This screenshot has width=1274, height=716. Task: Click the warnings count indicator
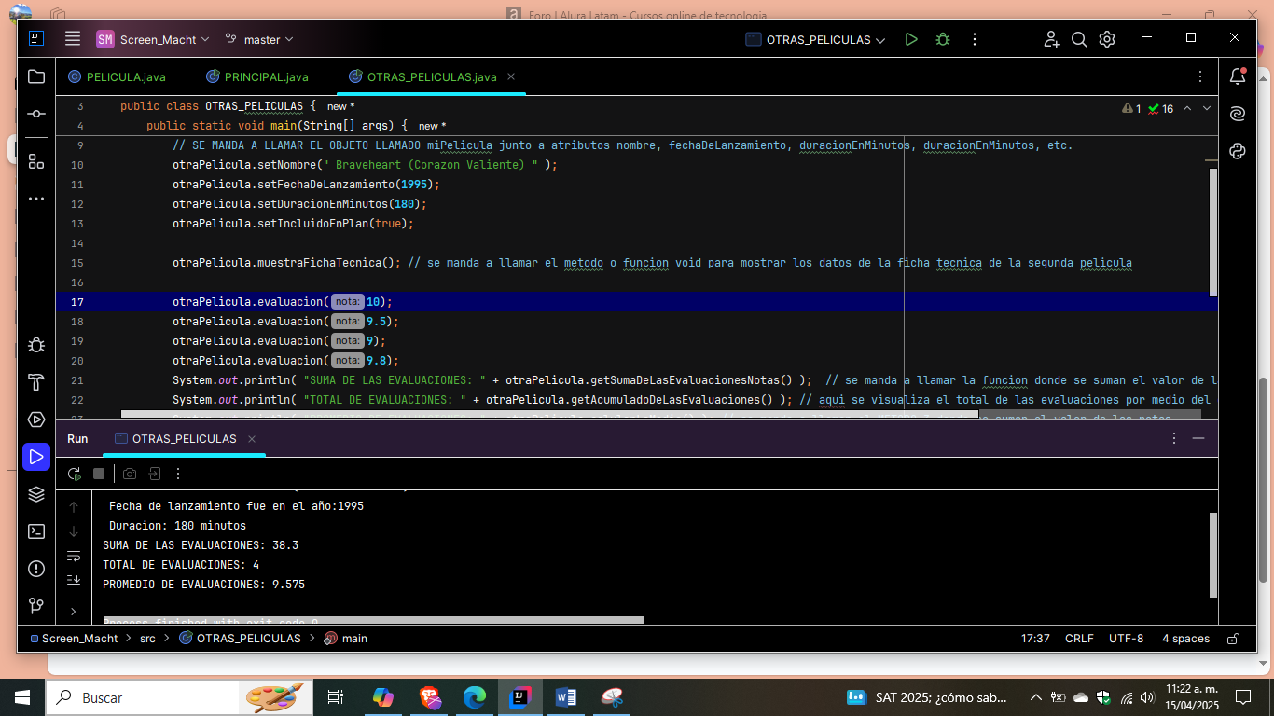[1131, 108]
